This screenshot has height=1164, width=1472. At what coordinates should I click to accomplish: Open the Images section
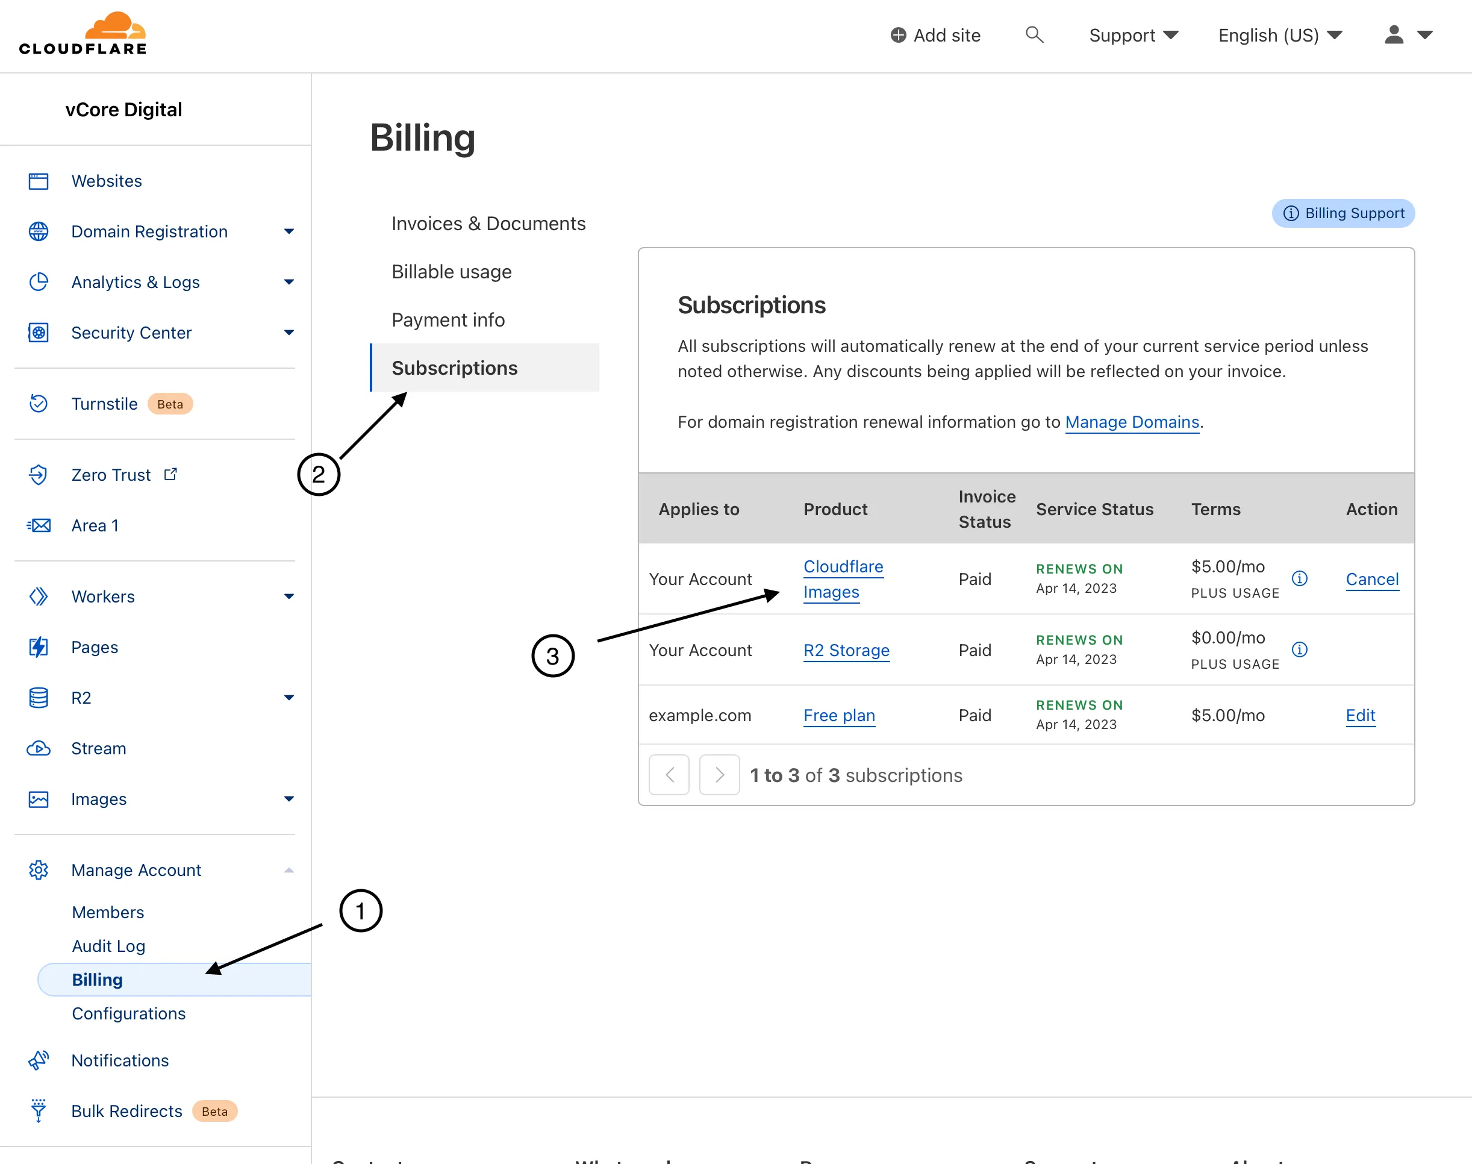tap(98, 799)
